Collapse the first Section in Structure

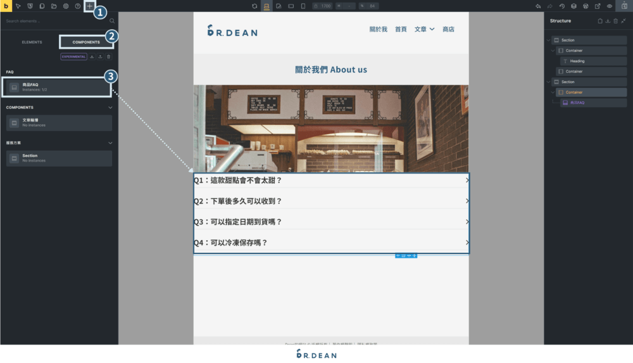549,40
